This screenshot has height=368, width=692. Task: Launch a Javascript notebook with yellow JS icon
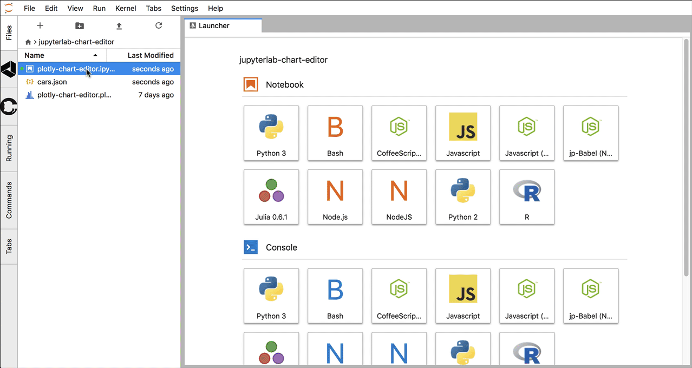point(463,133)
